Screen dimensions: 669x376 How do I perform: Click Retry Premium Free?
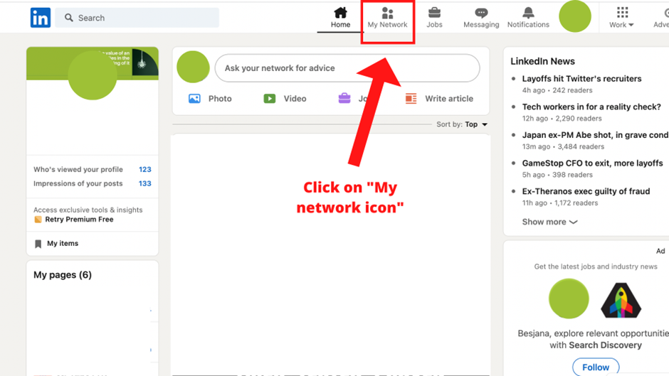80,219
